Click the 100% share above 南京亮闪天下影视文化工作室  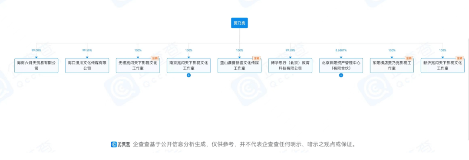189,50
